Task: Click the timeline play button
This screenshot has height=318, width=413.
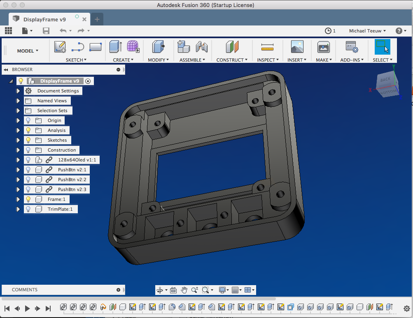Action: [x=28, y=308]
